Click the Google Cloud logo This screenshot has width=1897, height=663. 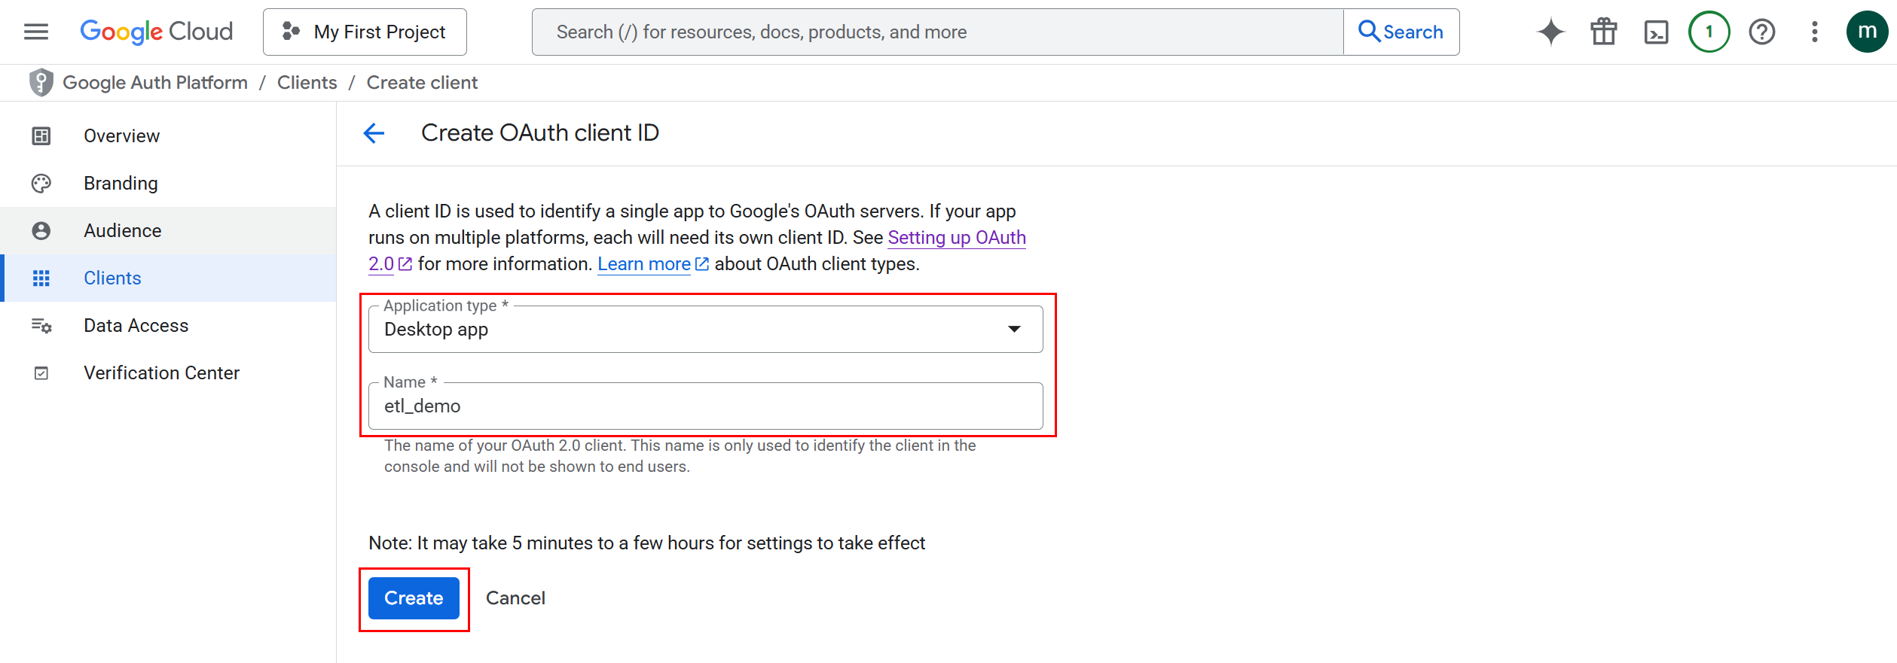click(157, 32)
